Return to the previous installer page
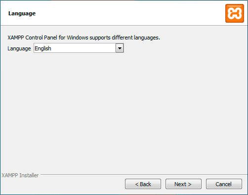The height and width of the screenshot is (195, 248). click(x=143, y=184)
